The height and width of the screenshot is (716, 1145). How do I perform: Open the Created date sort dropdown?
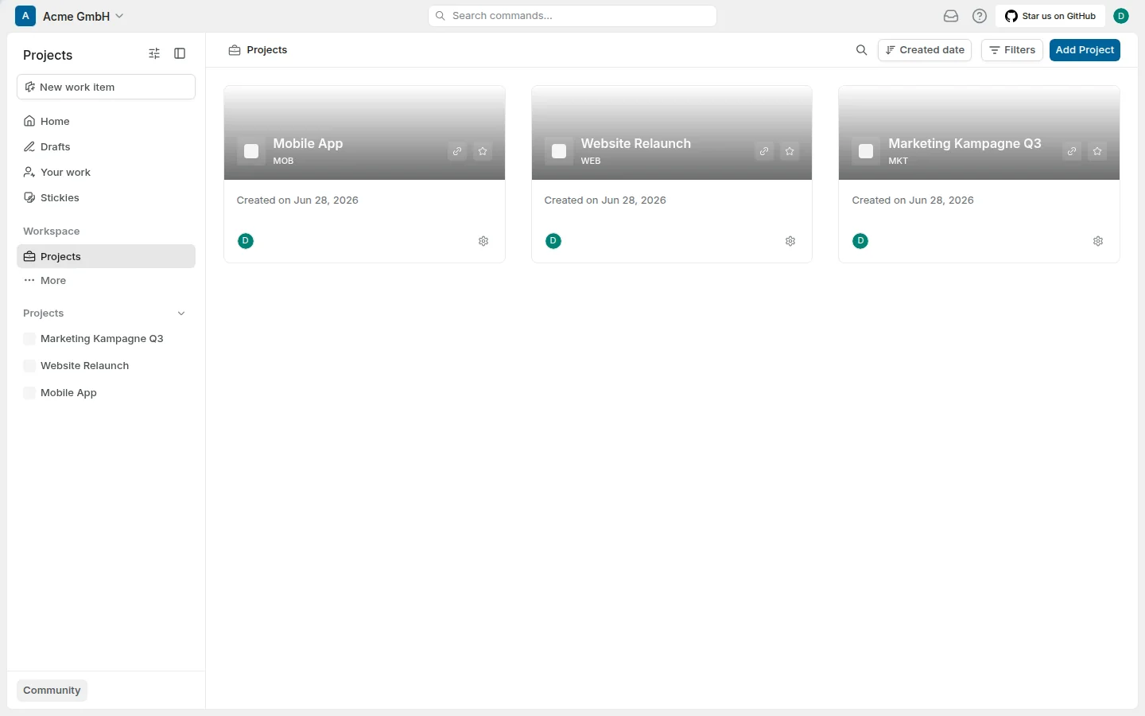pyautogui.click(x=925, y=50)
